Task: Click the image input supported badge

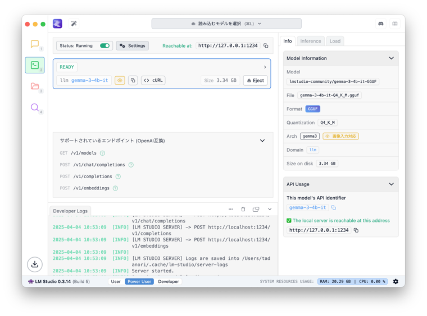Action: click(340, 136)
